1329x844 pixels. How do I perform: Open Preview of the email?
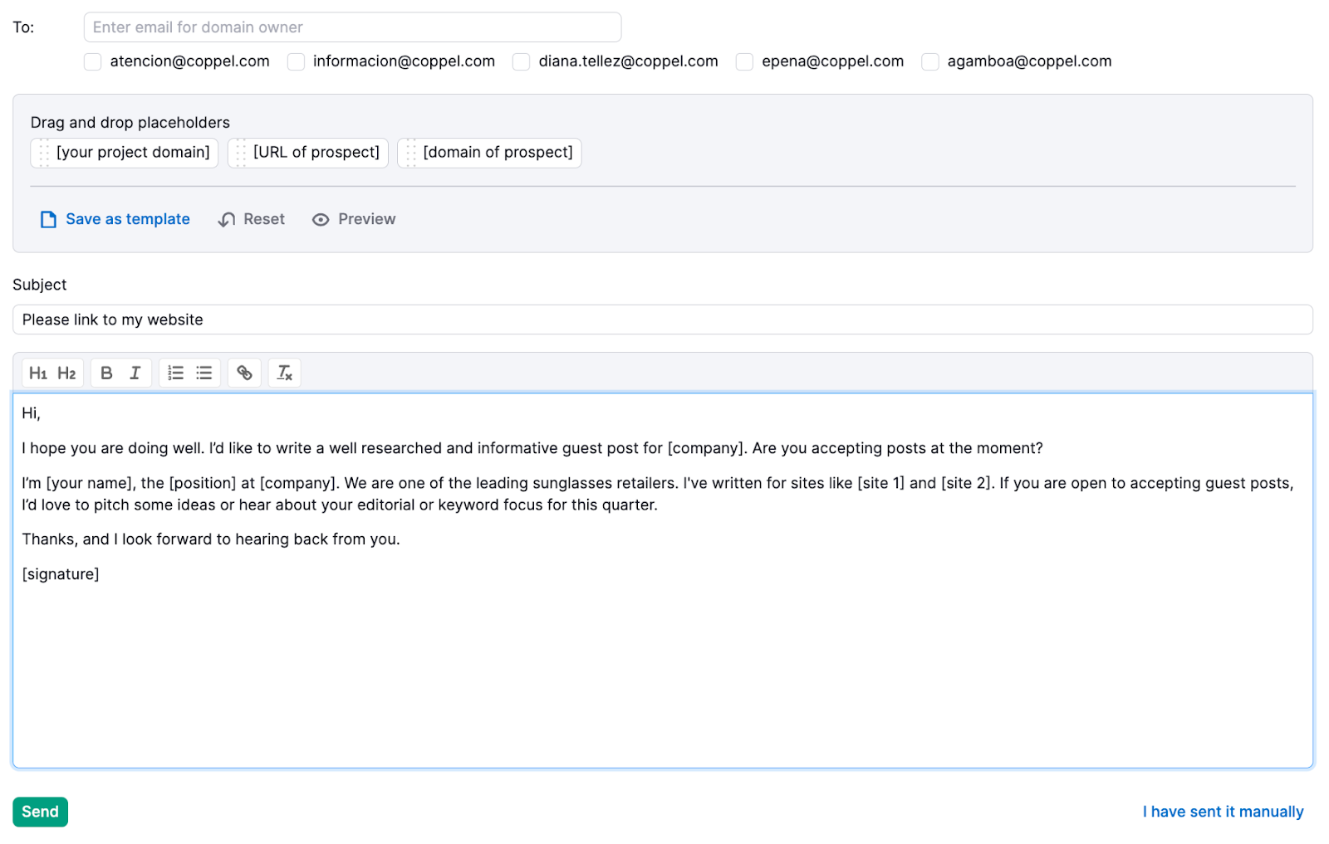point(353,219)
